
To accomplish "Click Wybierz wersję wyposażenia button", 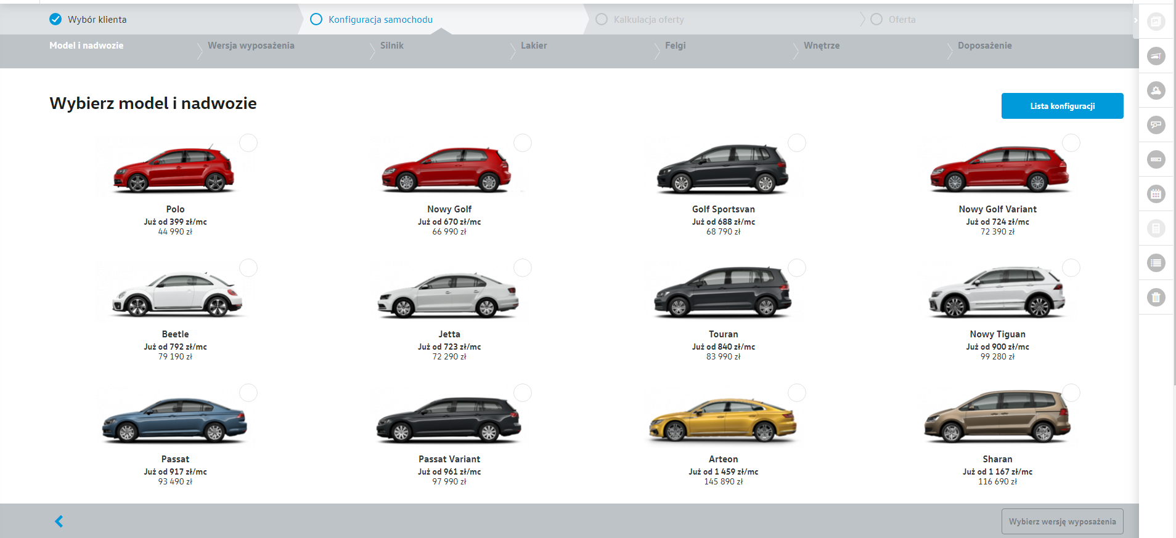I will (1063, 521).
